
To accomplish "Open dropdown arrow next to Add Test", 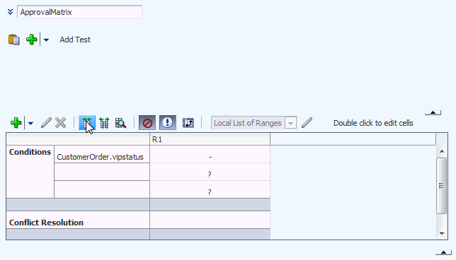I will point(46,40).
